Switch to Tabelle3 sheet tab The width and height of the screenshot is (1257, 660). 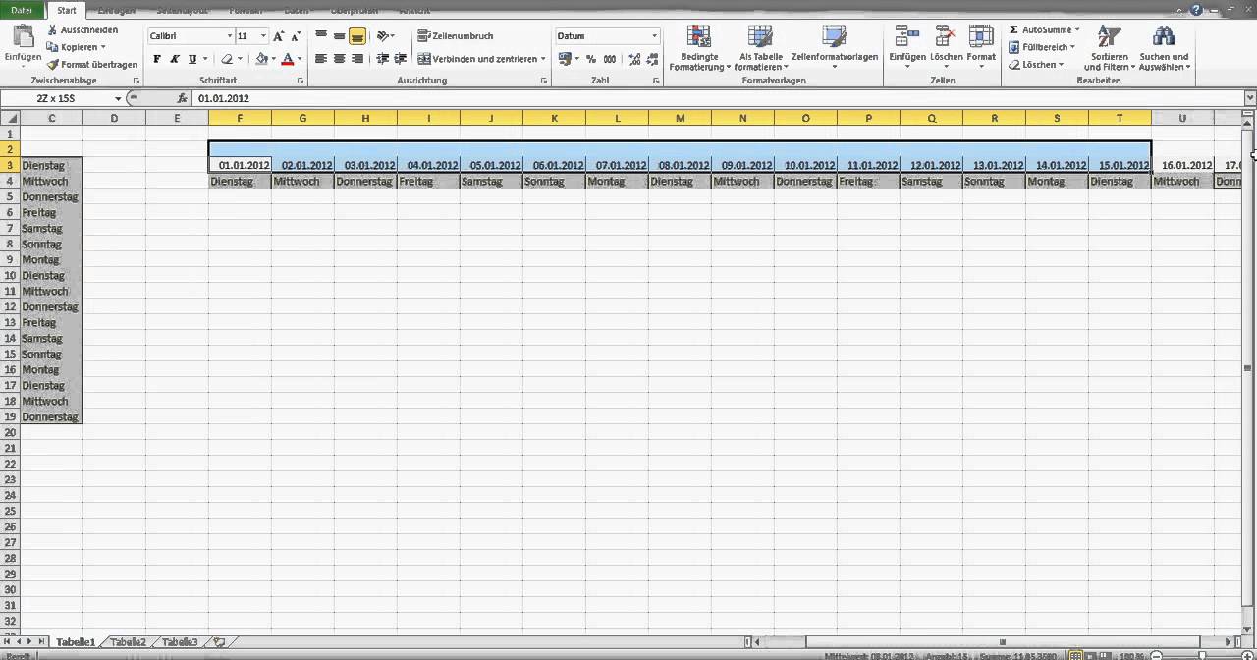(180, 642)
